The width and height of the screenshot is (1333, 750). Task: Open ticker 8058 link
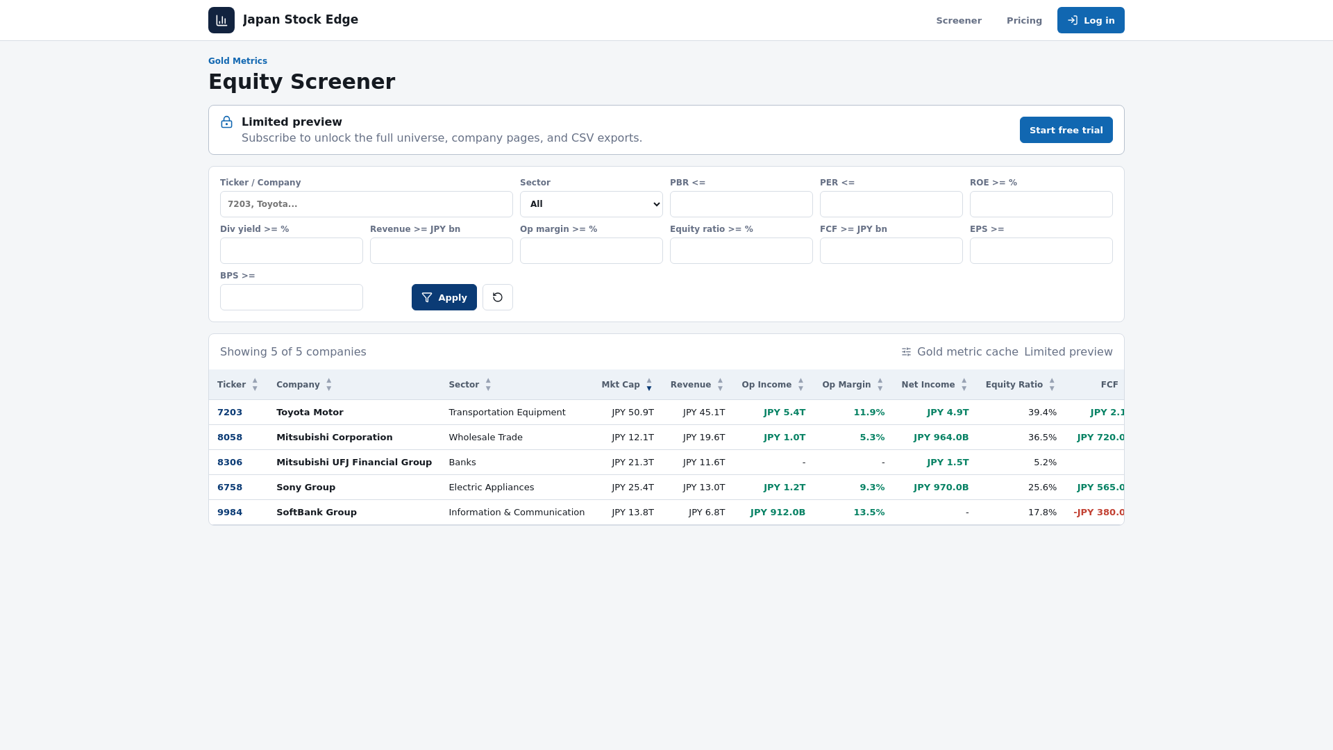click(x=230, y=437)
